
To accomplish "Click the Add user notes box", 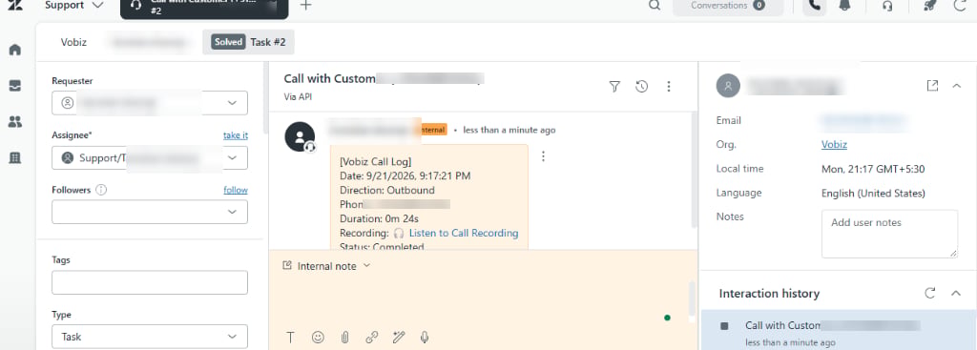I will 890,234.
